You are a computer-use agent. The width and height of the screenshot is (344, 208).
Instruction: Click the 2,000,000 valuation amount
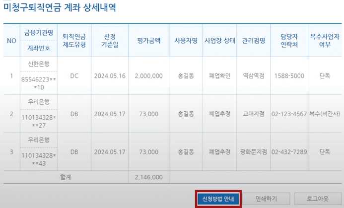pyautogui.click(x=149, y=76)
